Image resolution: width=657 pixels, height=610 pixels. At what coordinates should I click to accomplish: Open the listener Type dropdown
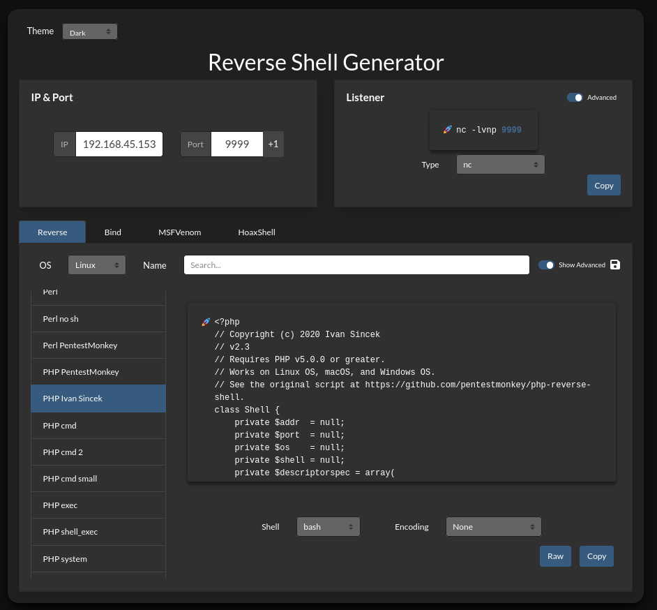point(500,164)
